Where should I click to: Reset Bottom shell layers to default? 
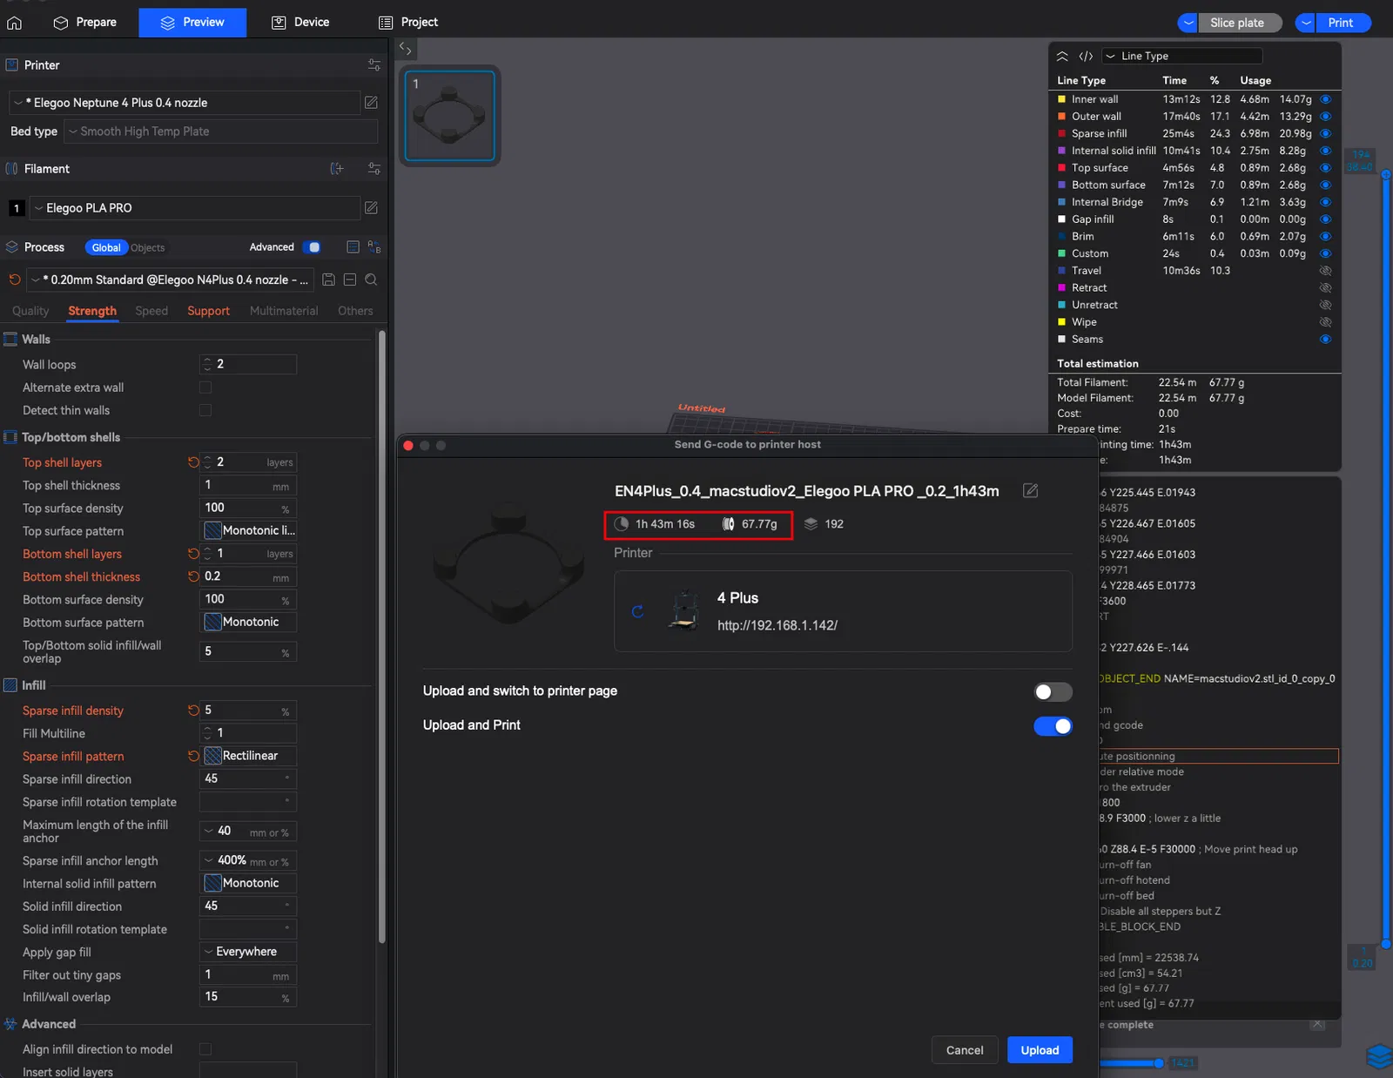193,554
